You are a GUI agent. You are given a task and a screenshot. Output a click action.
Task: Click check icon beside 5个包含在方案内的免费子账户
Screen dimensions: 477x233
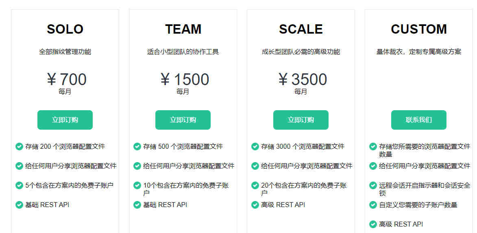click(19, 185)
